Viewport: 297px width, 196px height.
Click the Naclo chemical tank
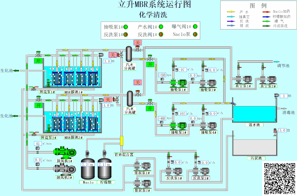(x=88, y=169)
